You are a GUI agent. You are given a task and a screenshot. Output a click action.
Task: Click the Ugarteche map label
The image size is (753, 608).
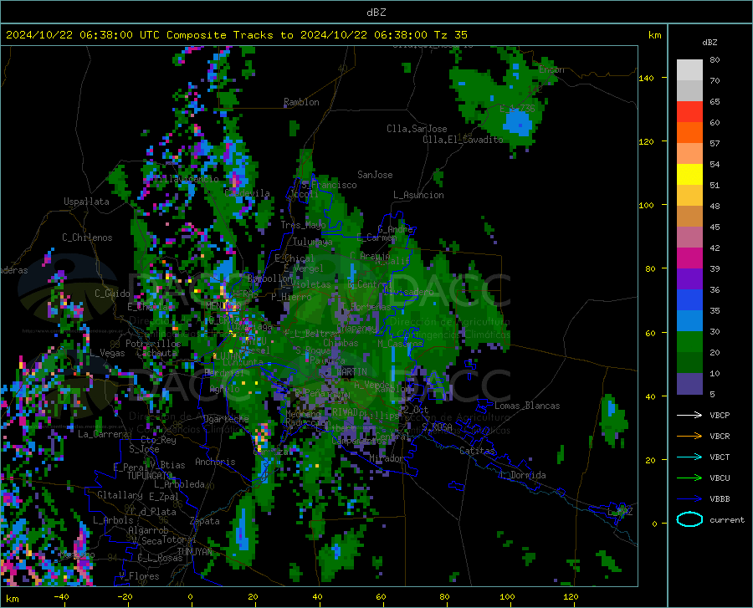tap(226, 419)
